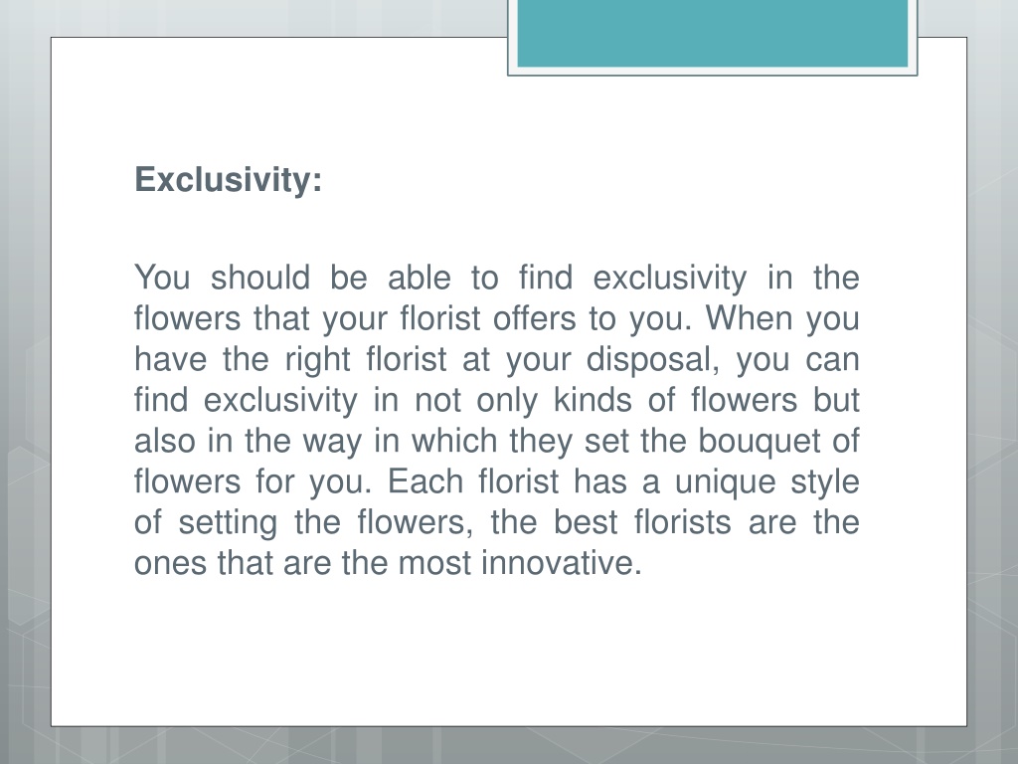Click the word "disposal" in the text
This screenshot has height=764, width=1018.
(648, 360)
